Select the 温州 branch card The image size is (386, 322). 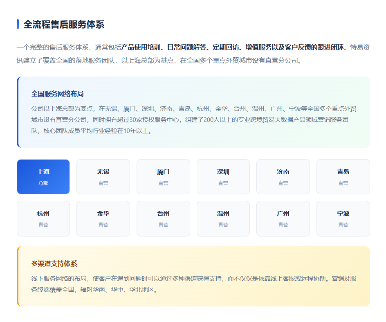click(223, 218)
